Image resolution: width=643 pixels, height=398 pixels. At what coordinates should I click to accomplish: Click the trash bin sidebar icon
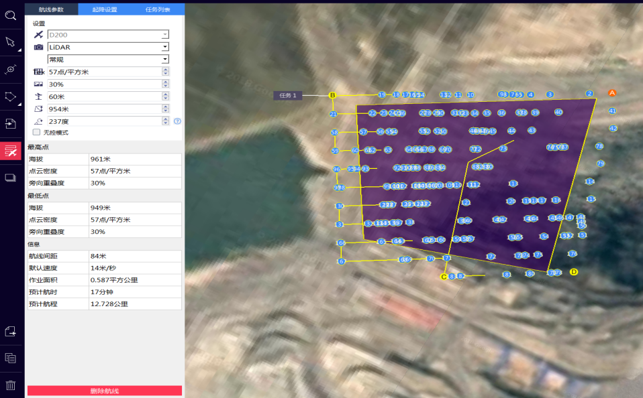[11, 385]
